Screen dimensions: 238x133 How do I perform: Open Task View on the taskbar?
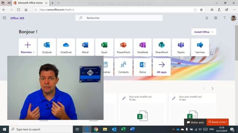click(x=77, y=129)
